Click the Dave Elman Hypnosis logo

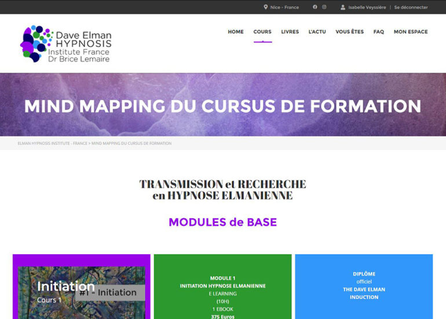pos(65,43)
